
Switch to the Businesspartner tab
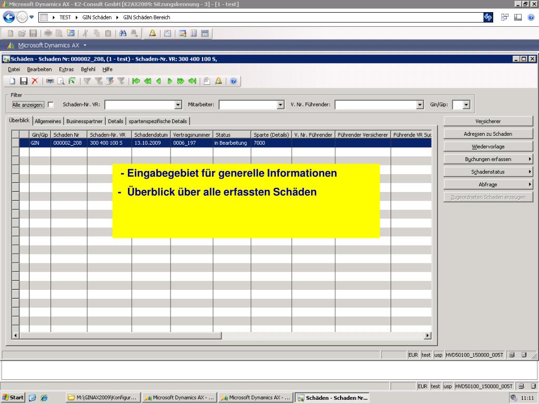[x=84, y=122]
